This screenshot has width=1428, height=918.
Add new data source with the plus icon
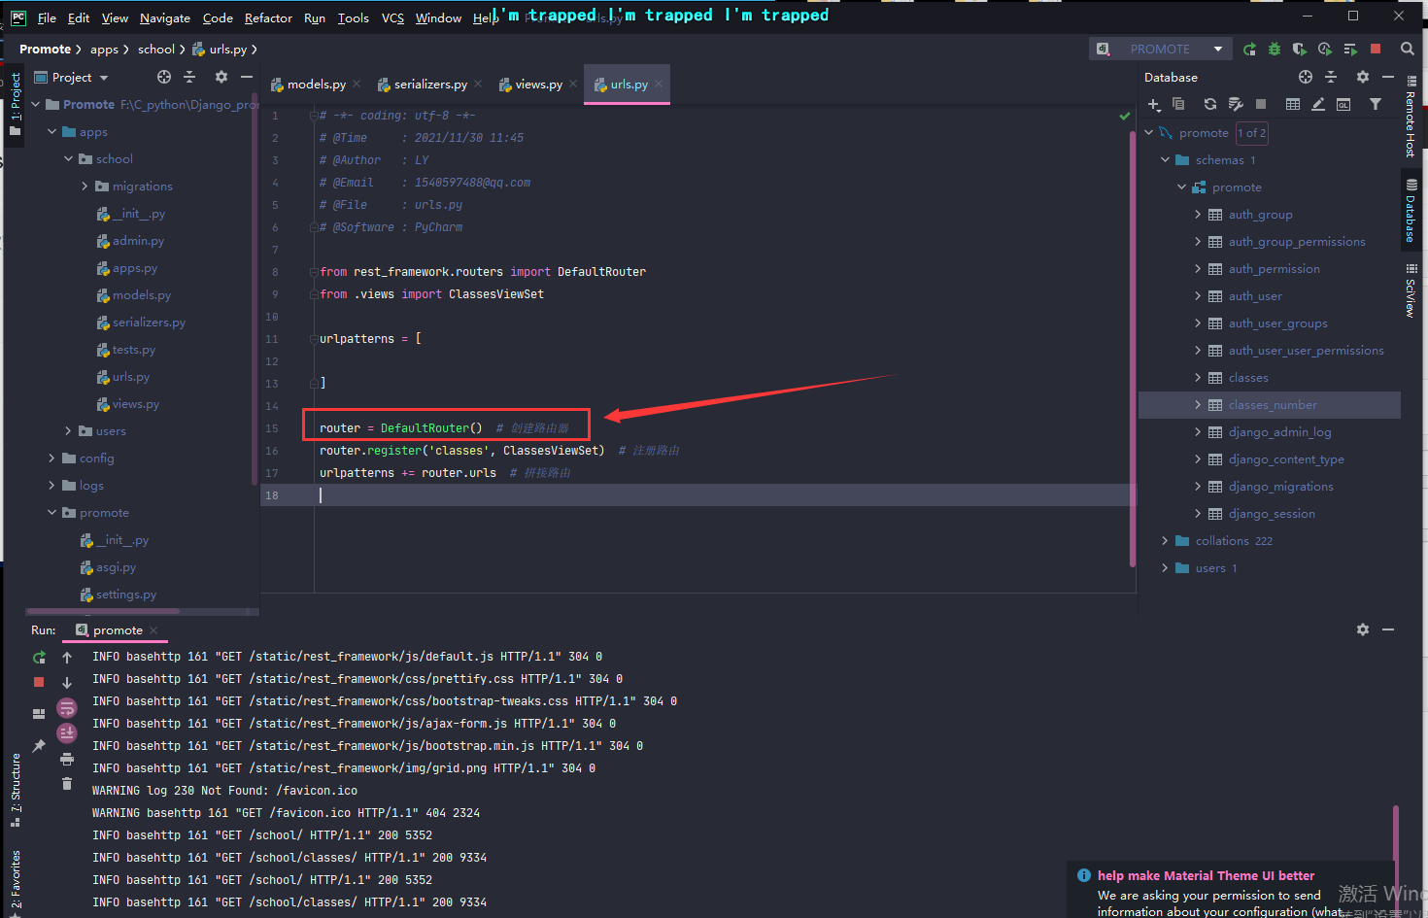tap(1153, 104)
